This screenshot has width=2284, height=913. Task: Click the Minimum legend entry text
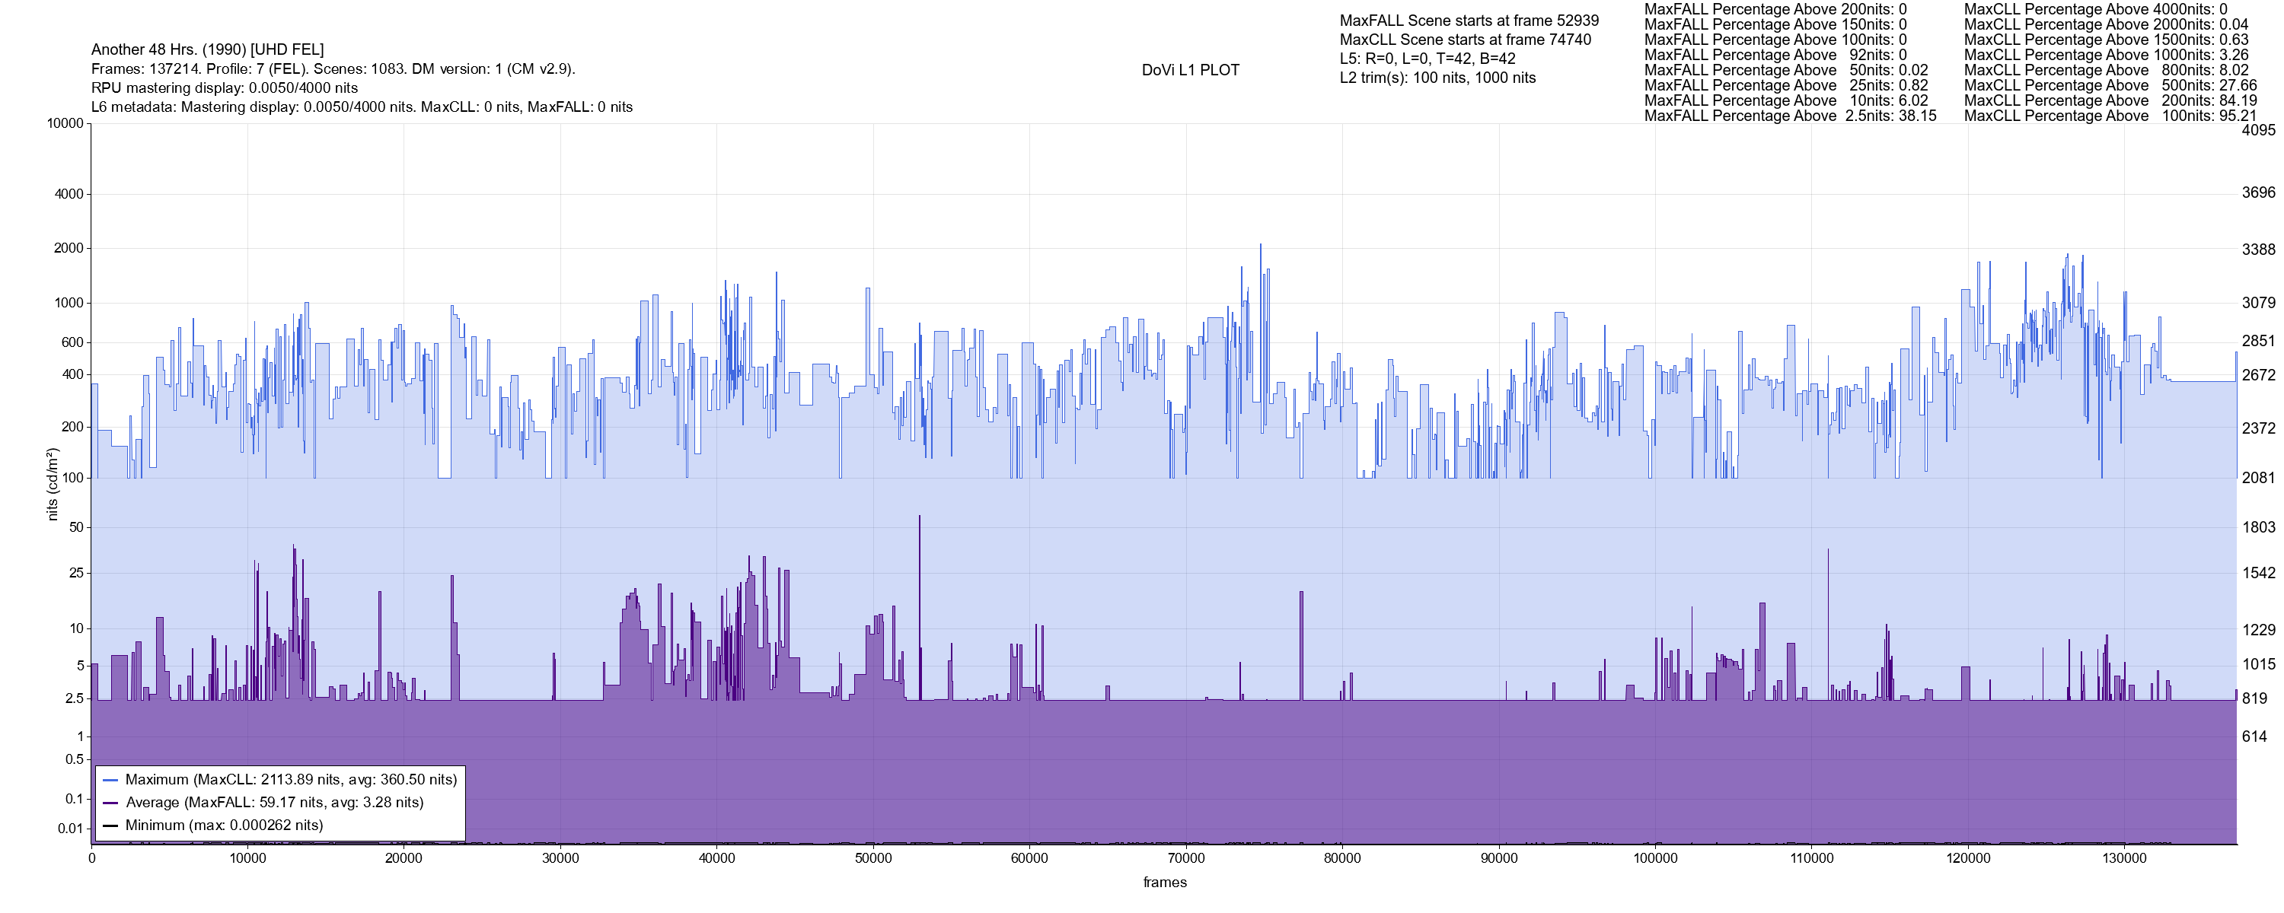[x=223, y=826]
